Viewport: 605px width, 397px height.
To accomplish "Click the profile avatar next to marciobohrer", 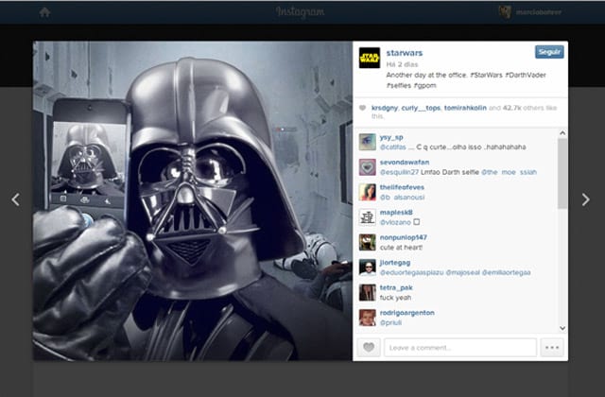I will [x=505, y=12].
